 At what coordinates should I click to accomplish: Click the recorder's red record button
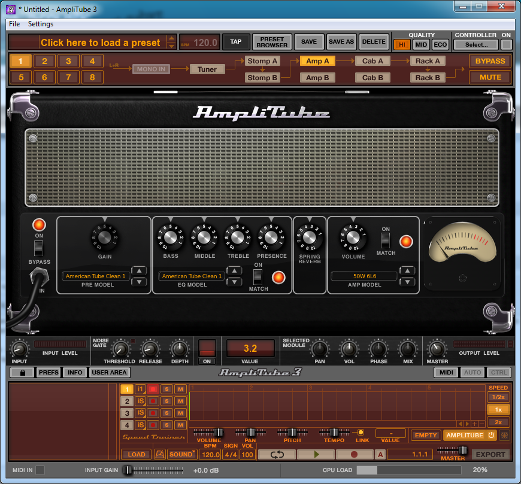[x=355, y=454]
